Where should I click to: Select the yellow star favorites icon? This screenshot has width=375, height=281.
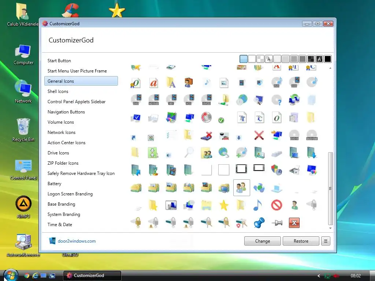(224, 205)
